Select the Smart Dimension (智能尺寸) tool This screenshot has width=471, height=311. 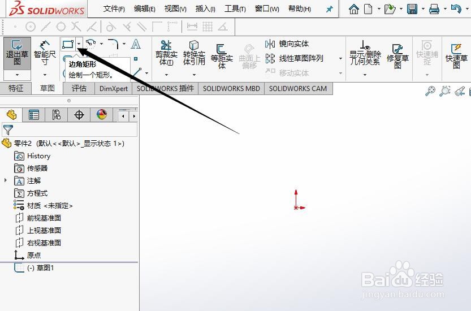click(45, 54)
